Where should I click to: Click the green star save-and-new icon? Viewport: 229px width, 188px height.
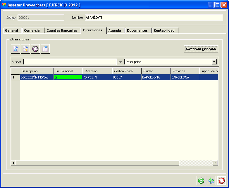[211, 181]
